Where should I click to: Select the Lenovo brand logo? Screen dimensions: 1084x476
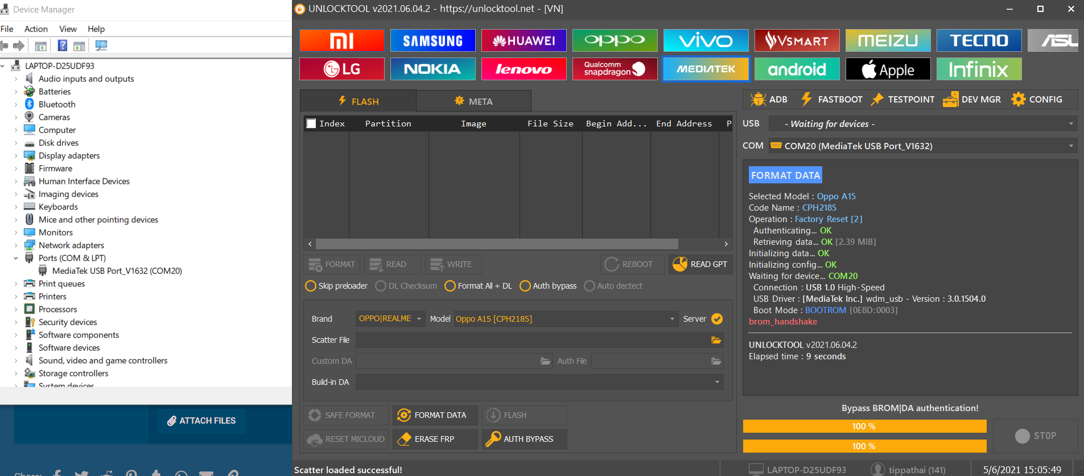[524, 69]
